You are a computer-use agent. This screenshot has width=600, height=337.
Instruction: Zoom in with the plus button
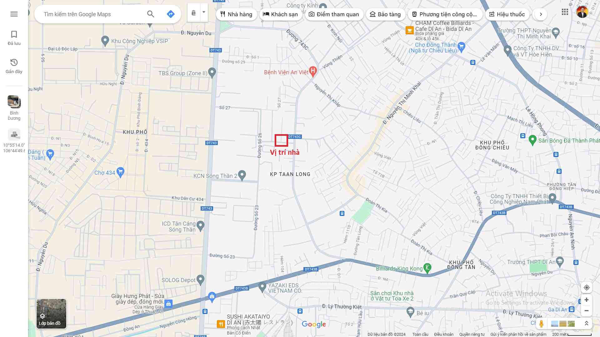[x=587, y=300]
